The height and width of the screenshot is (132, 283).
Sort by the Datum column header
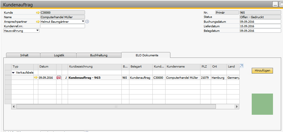point(47,67)
